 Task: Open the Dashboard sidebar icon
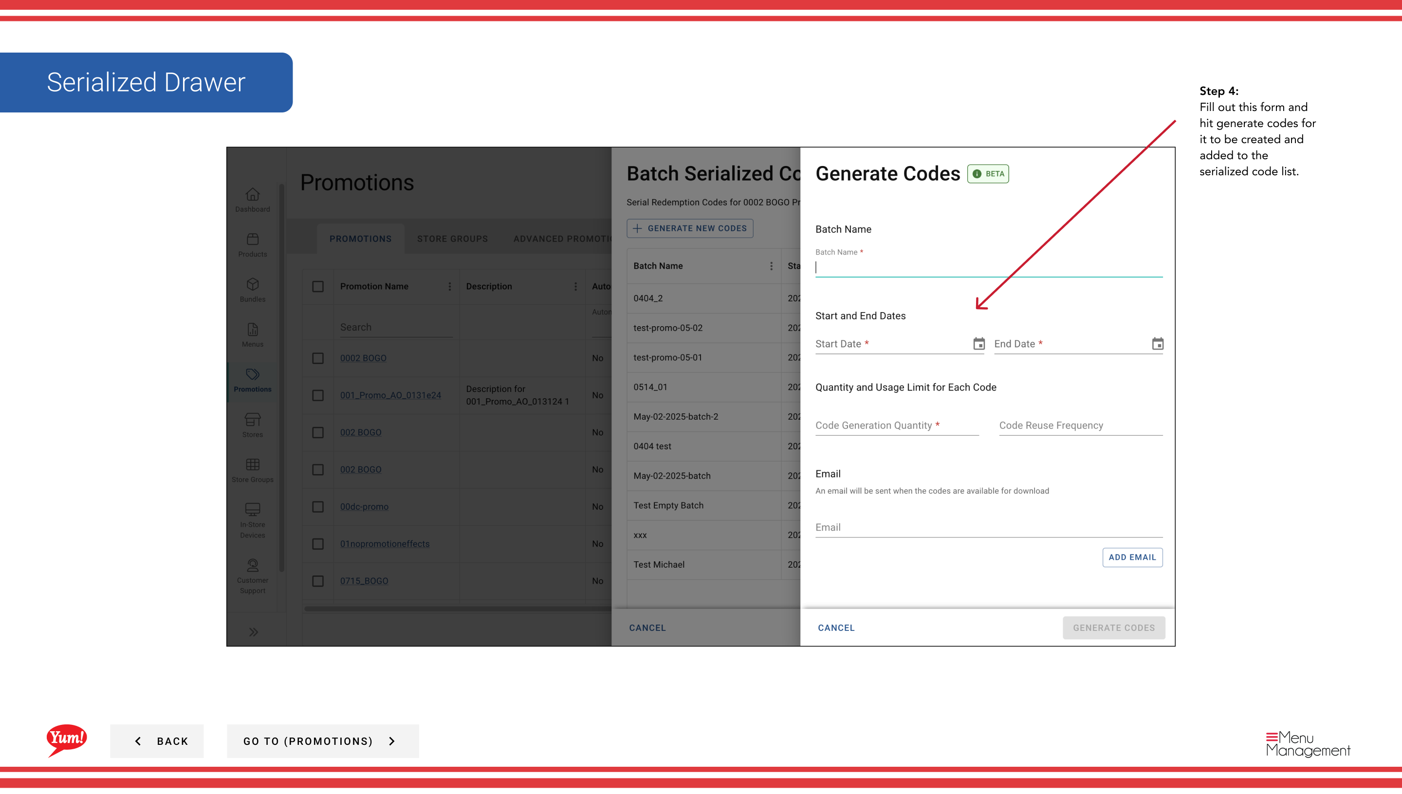(x=253, y=200)
